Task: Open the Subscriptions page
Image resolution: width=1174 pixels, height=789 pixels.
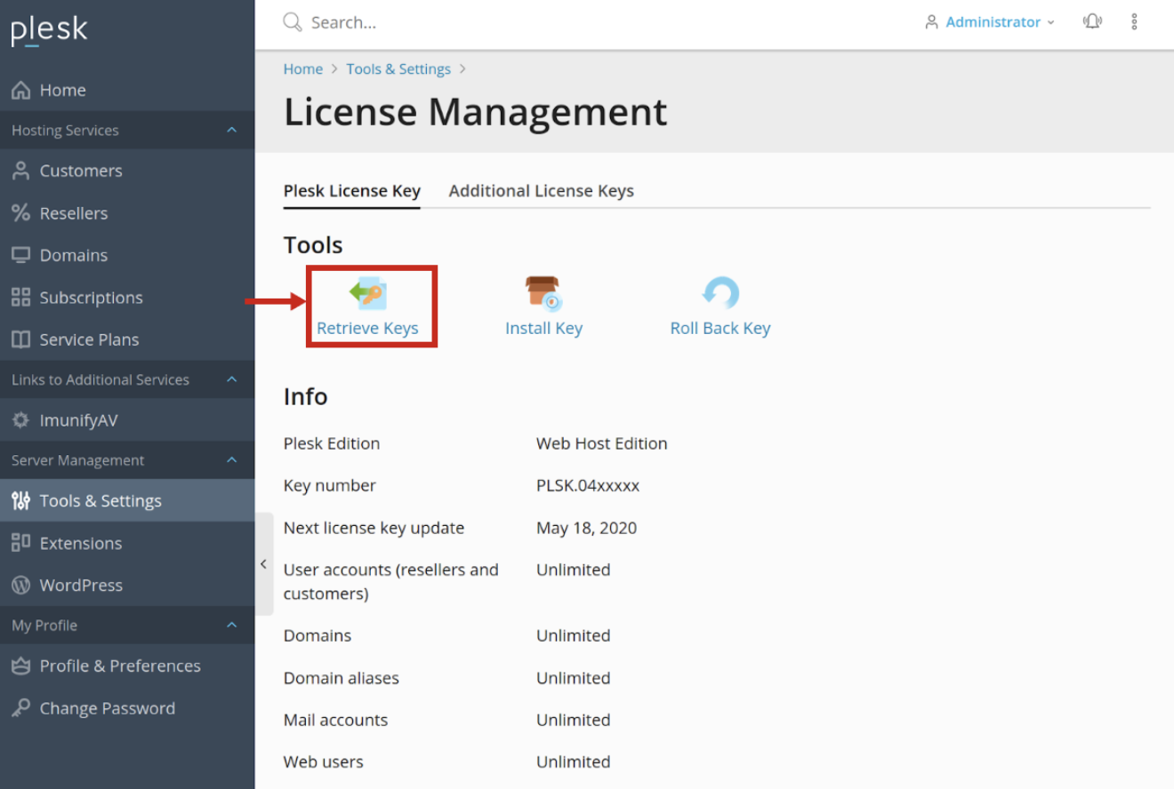Action: 91,297
